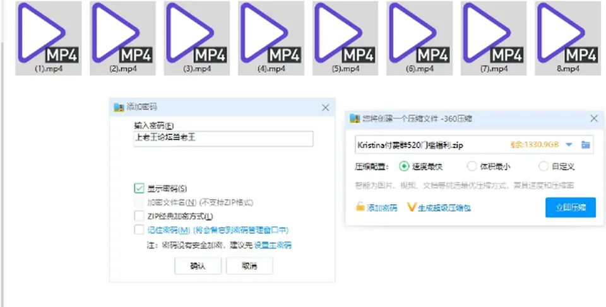The width and height of the screenshot is (606, 307).
Task: Select the (5).mp4 video file
Action: click(x=345, y=38)
